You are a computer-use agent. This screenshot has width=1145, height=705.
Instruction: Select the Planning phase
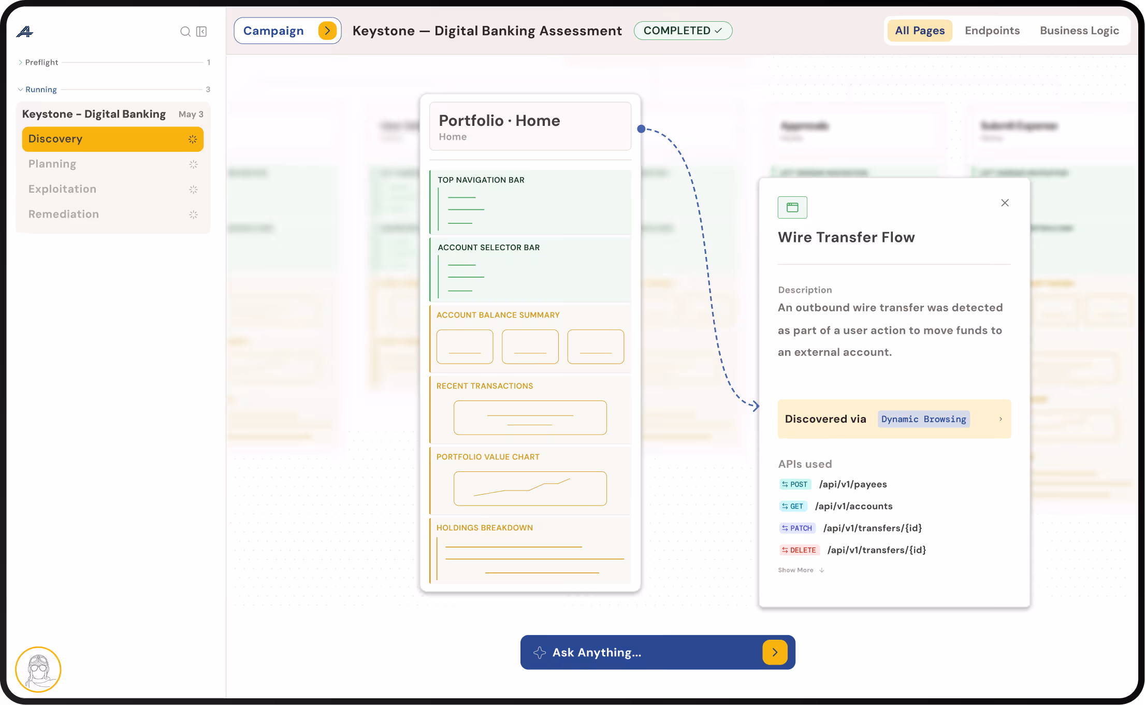click(x=112, y=164)
